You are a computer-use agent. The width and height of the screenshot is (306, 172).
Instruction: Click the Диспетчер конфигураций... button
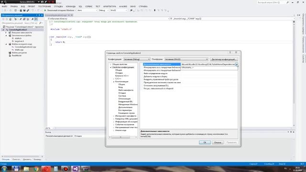pyautogui.click(x=224, y=59)
